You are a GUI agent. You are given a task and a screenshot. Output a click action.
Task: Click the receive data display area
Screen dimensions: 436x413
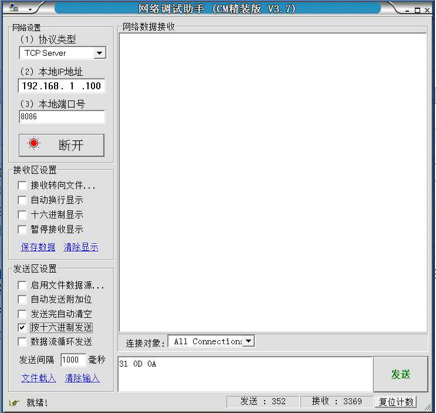coord(273,182)
